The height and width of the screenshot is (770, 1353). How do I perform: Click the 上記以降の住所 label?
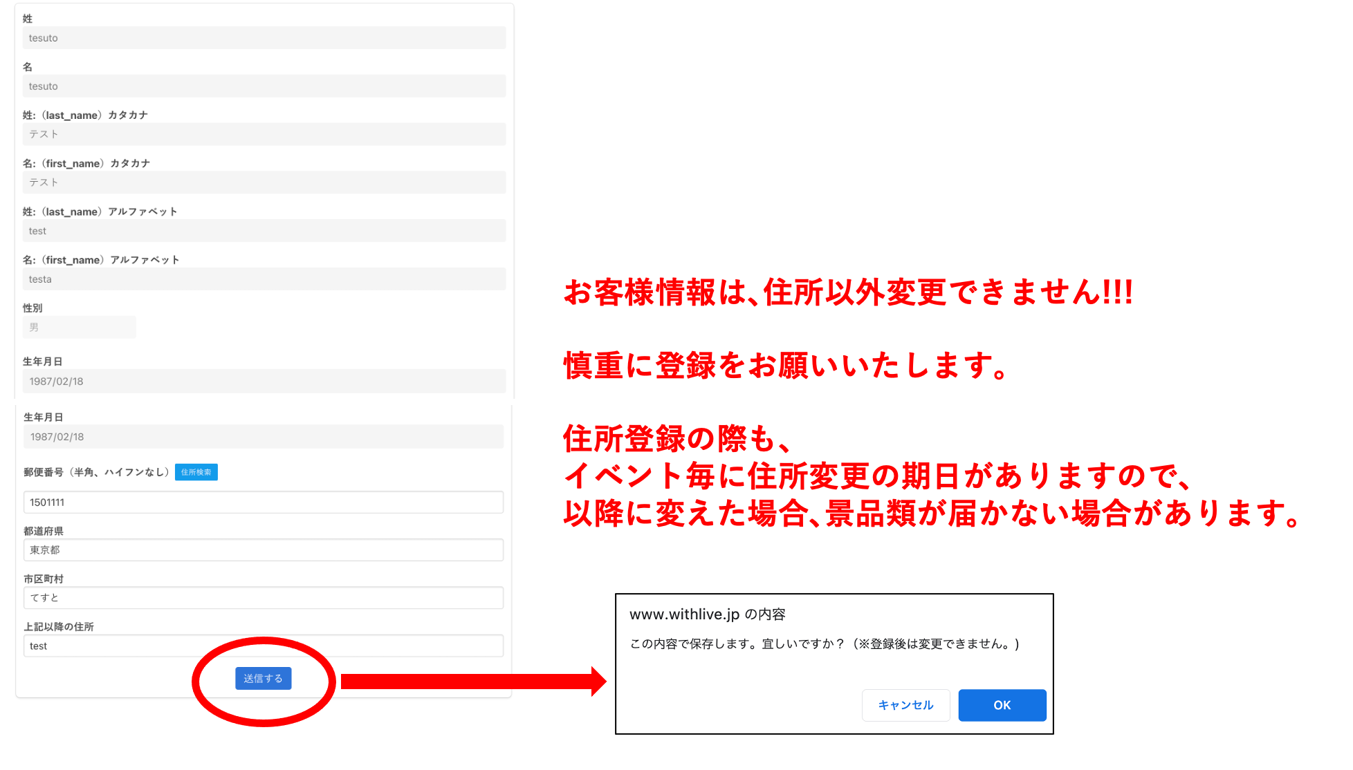point(59,626)
